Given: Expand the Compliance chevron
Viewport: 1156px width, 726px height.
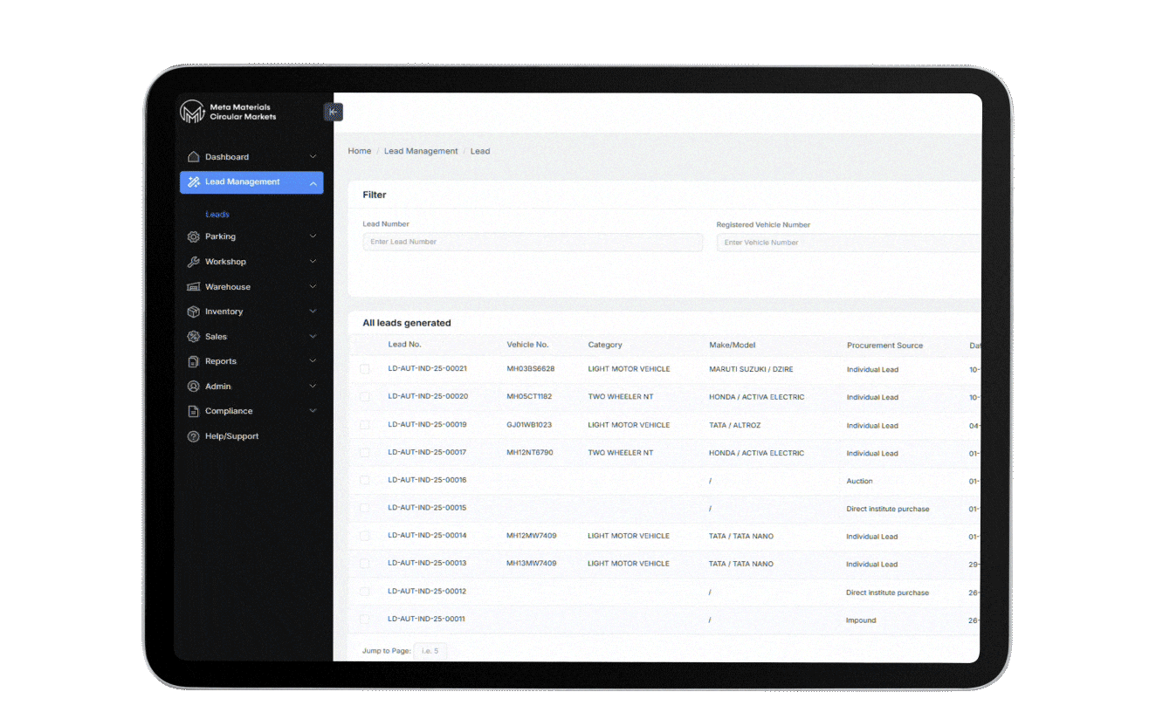Looking at the screenshot, I should tap(313, 411).
